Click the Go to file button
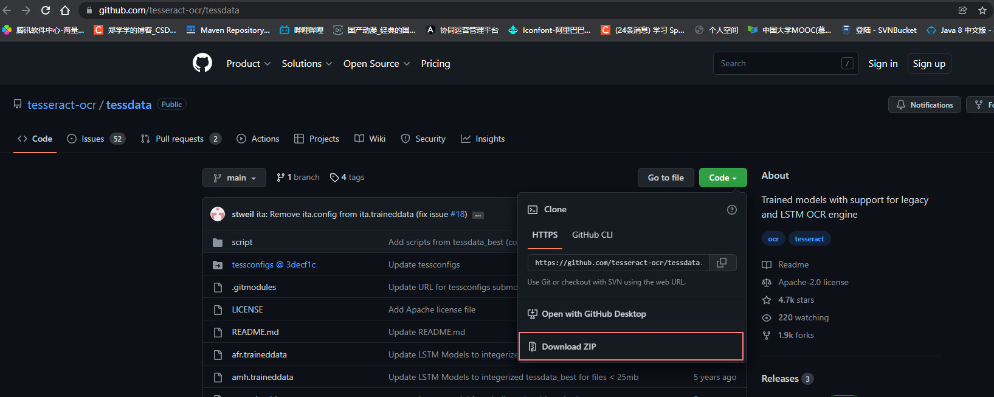Screen dimensions: 994x397 [x=666, y=178]
